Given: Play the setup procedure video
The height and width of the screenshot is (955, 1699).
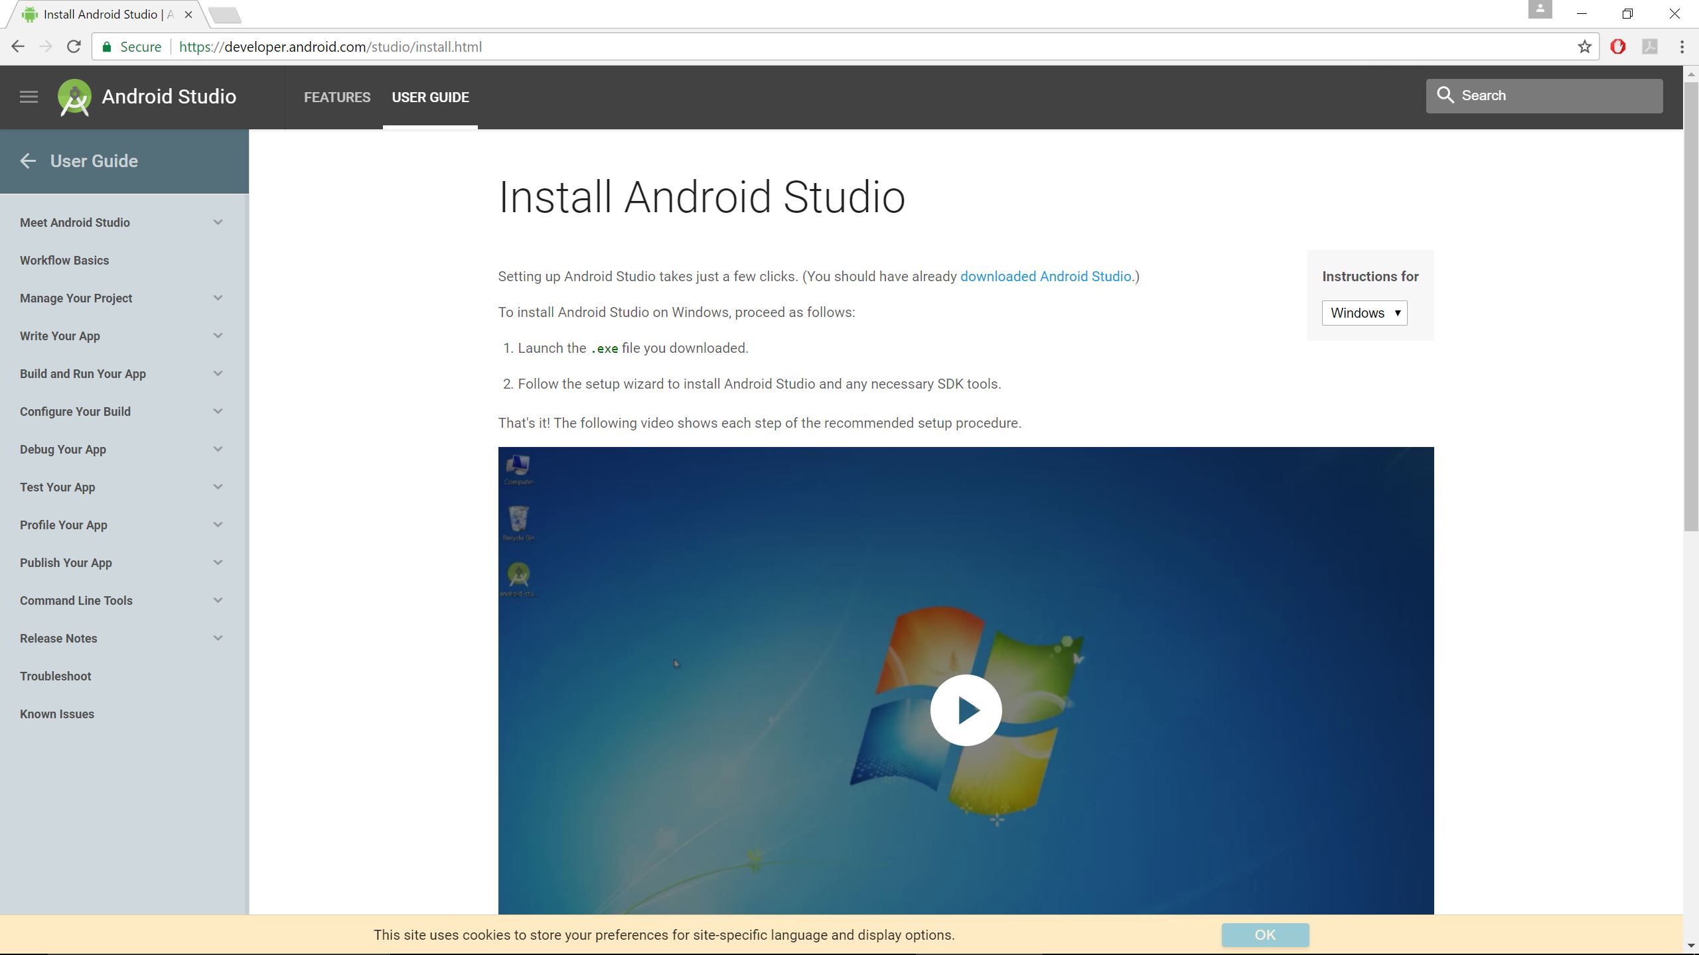Looking at the screenshot, I should [x=966, y=710].
